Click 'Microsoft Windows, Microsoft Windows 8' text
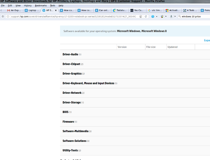 142,31
